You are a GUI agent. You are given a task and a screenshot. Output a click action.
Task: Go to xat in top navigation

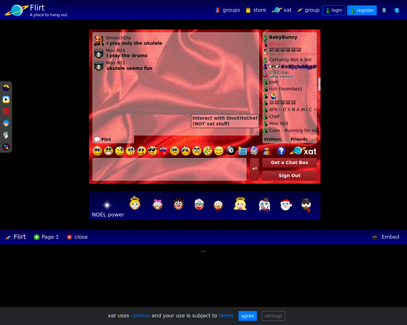click(281, 10)
